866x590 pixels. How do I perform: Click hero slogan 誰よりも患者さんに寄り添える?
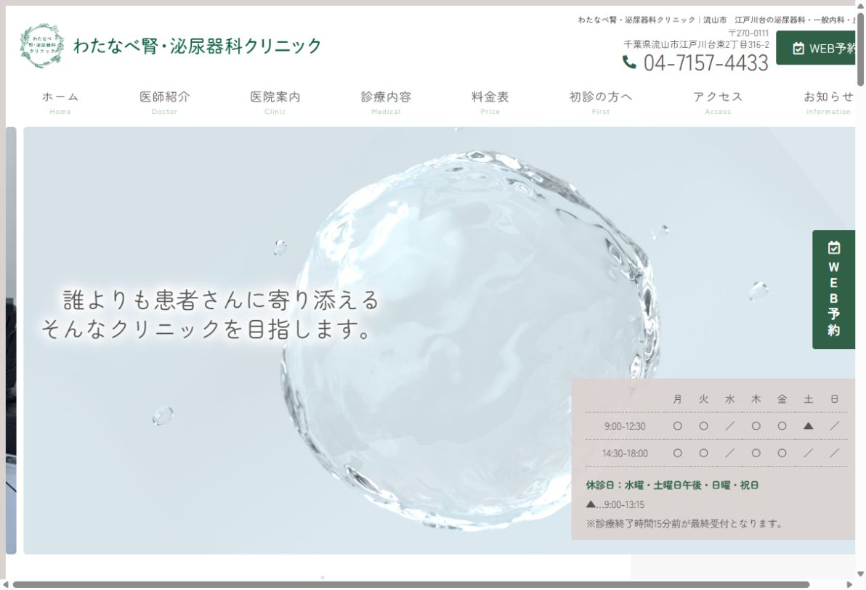click(221, 300)
